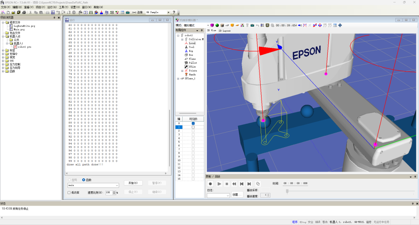Click the camera vision icon in main toolbar
The image size is (419, 225).
pyautogui.click(x=128, y=12)
